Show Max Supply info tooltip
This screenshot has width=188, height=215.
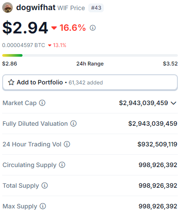click(x=43, y=206)
